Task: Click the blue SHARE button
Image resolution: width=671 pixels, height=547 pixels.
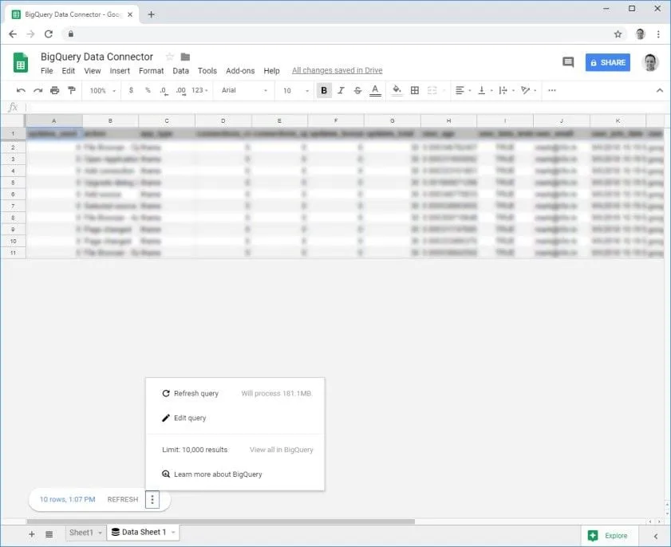Action: point(608,62)
